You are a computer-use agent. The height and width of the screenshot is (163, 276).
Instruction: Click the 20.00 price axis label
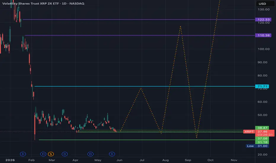tap(262, 154)
